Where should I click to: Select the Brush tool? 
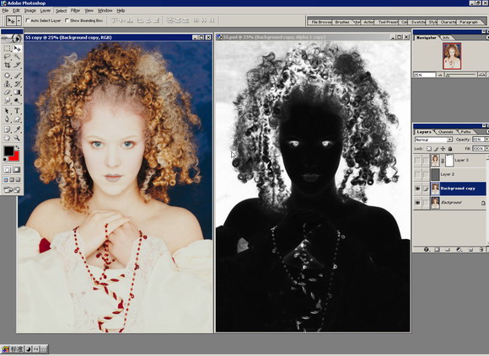(x=17, y=75)
